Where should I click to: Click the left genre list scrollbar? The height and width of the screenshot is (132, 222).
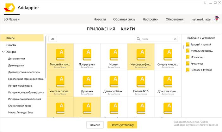pyautogui.click(x=46, y=57)
